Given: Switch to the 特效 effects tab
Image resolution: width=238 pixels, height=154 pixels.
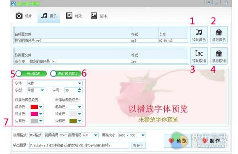Looking at the screenshot, I should click(74, 16).
